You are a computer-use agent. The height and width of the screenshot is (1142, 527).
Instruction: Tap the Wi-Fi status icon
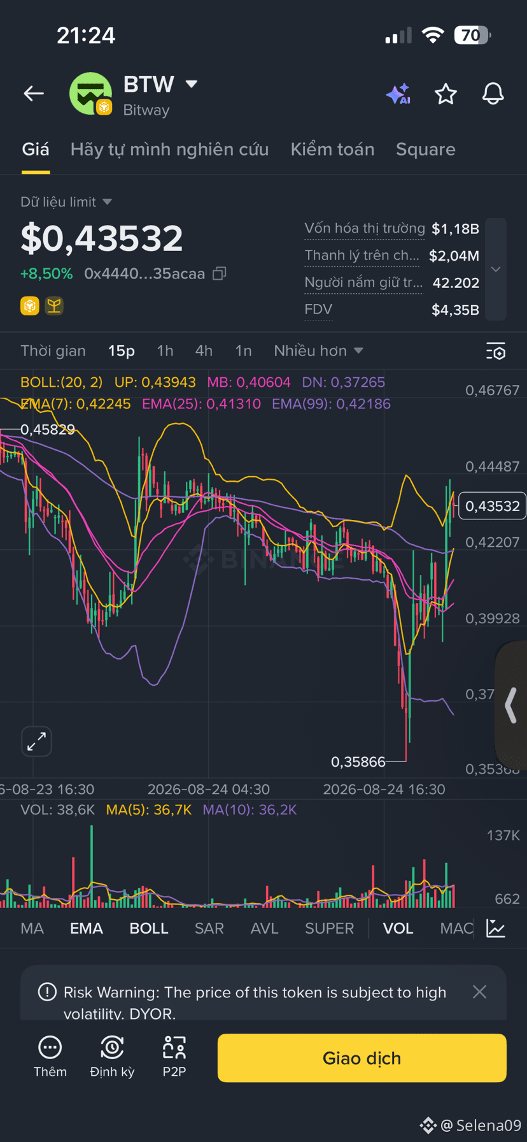(x=433, y=35)
